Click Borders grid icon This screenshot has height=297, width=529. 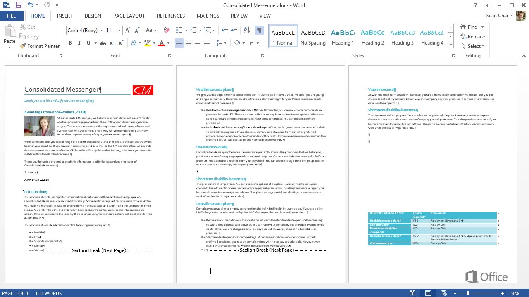250,43
